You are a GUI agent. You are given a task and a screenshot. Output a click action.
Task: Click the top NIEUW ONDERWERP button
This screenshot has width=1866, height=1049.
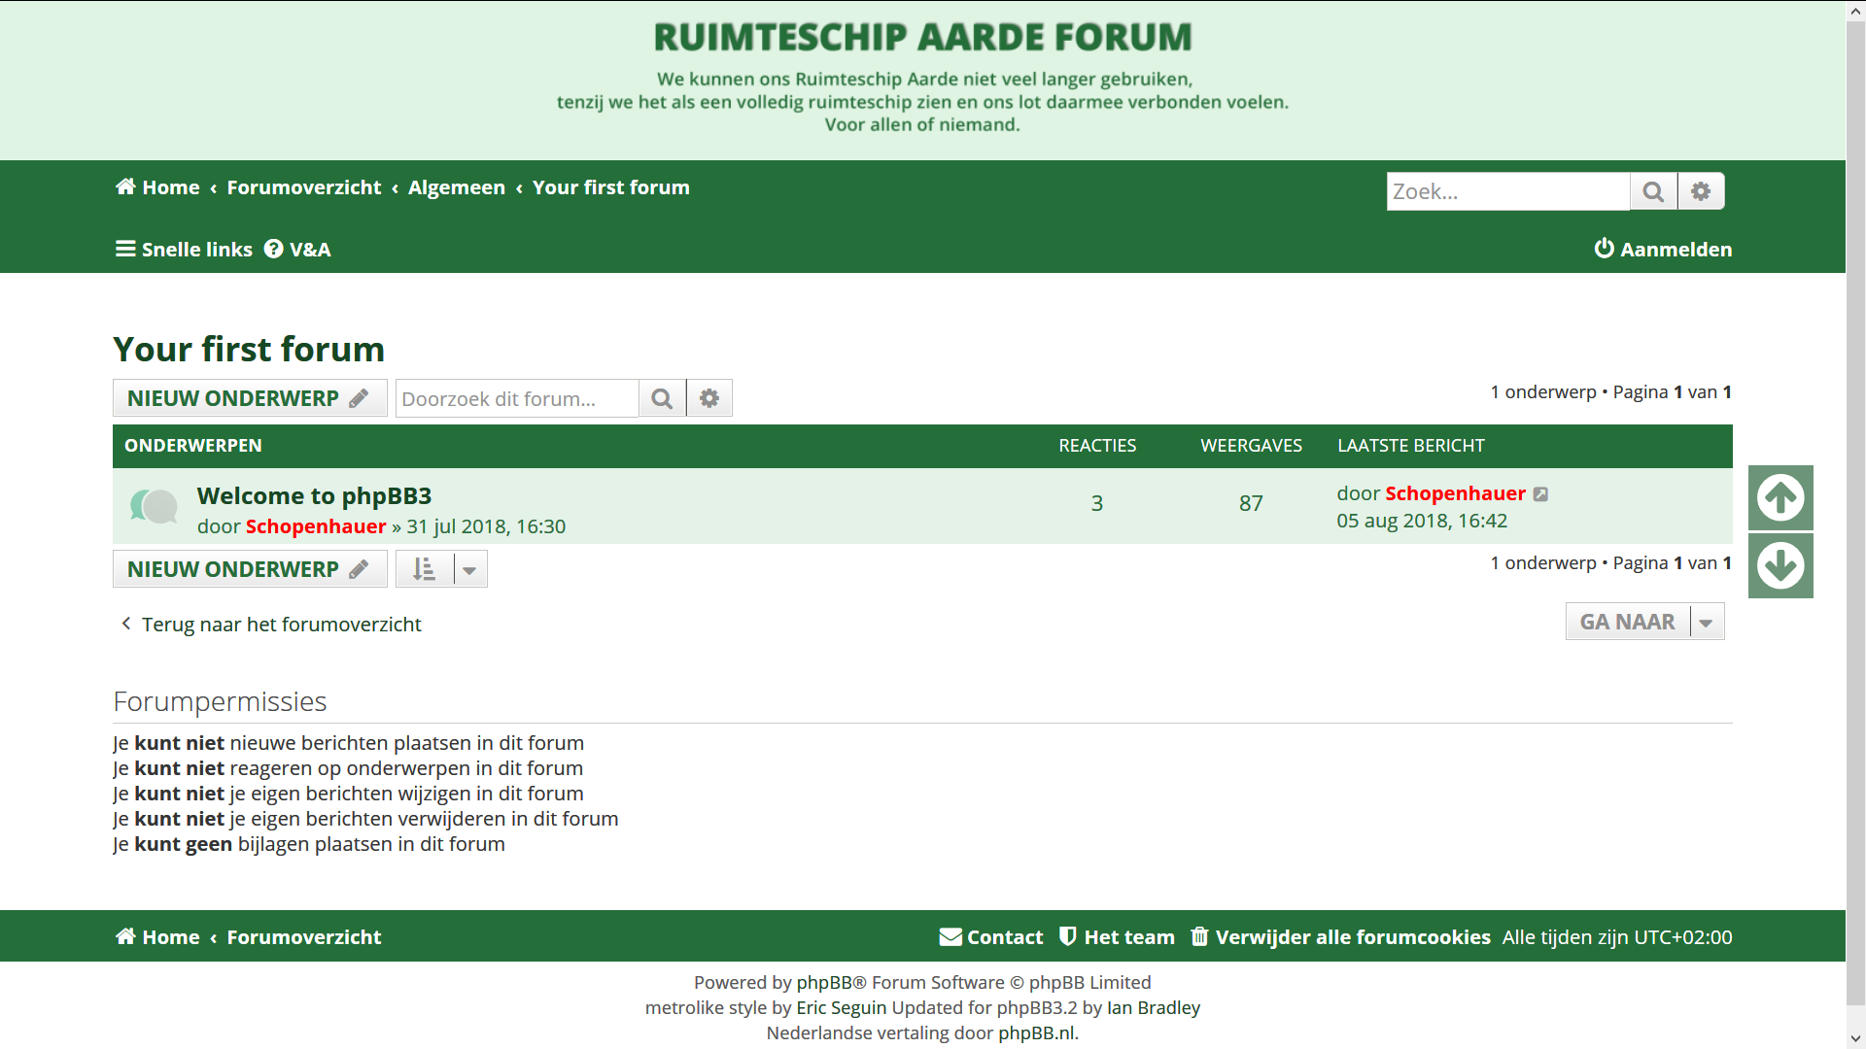[x=250, y=398]
